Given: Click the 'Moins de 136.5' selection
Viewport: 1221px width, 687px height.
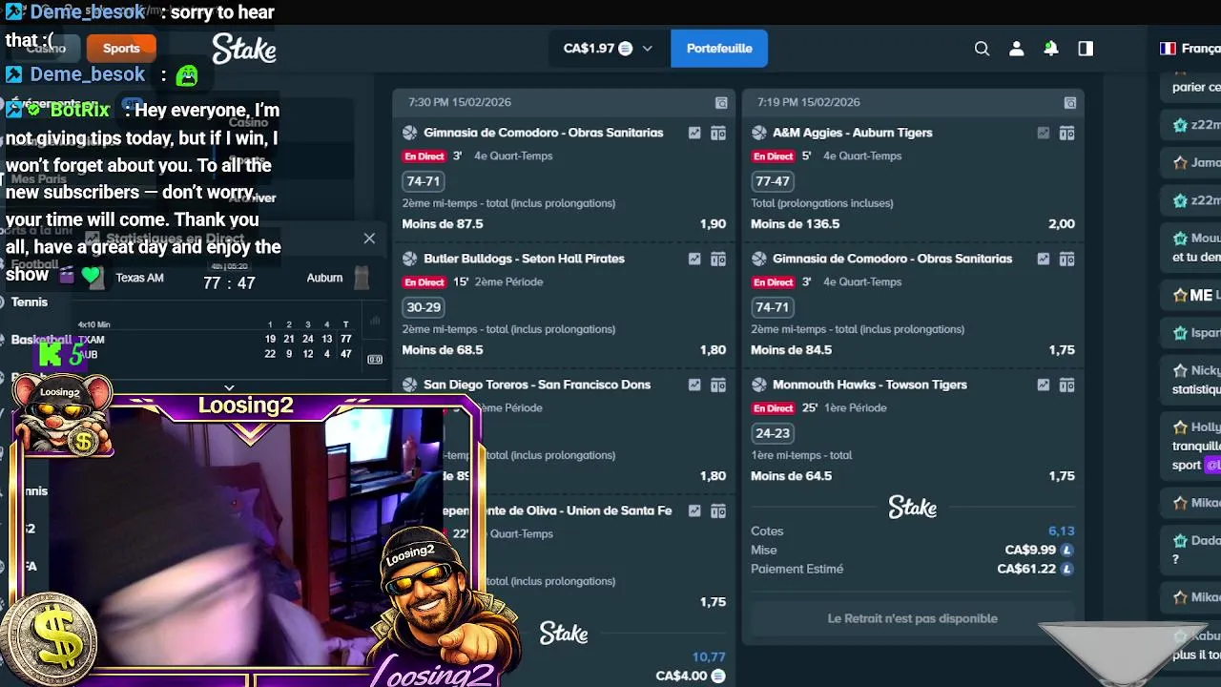Looking at the screenshot, I should [x=796, y=224].
